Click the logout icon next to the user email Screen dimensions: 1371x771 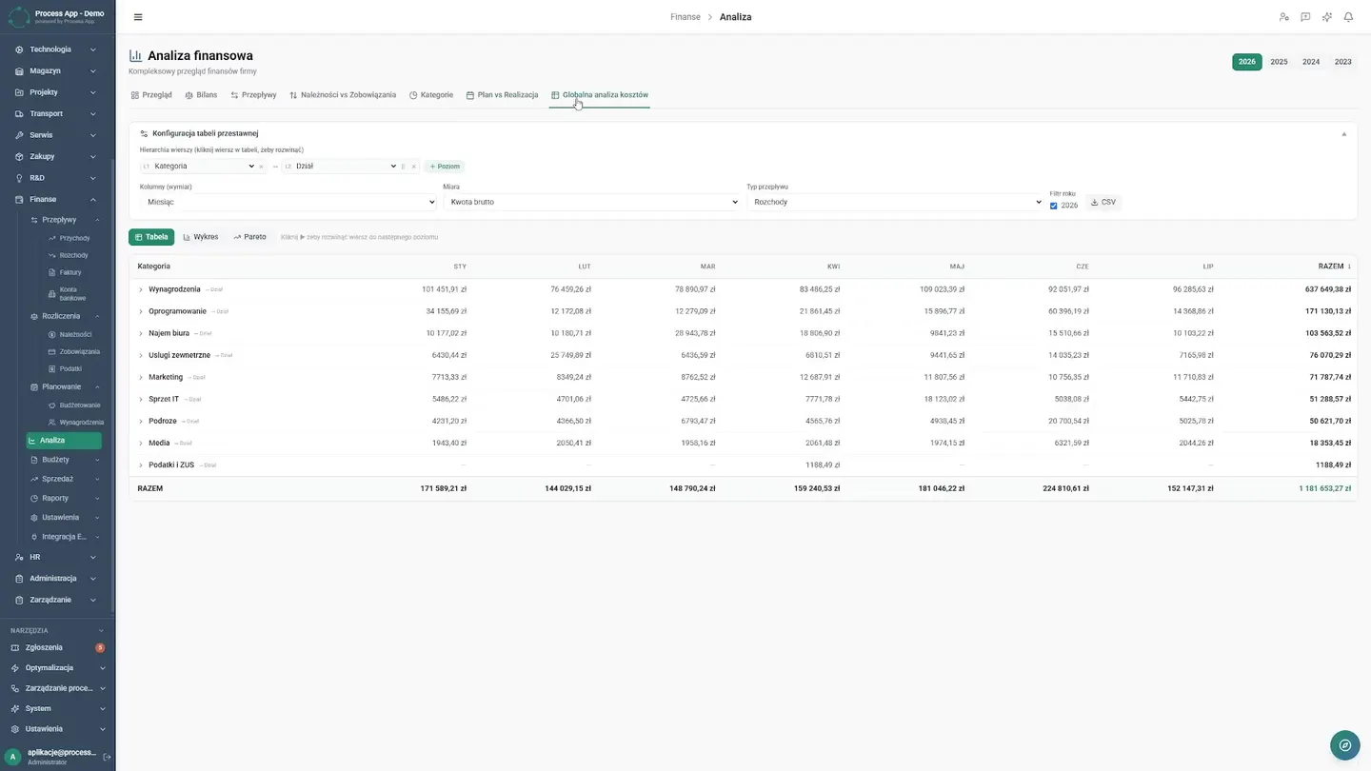107,758
